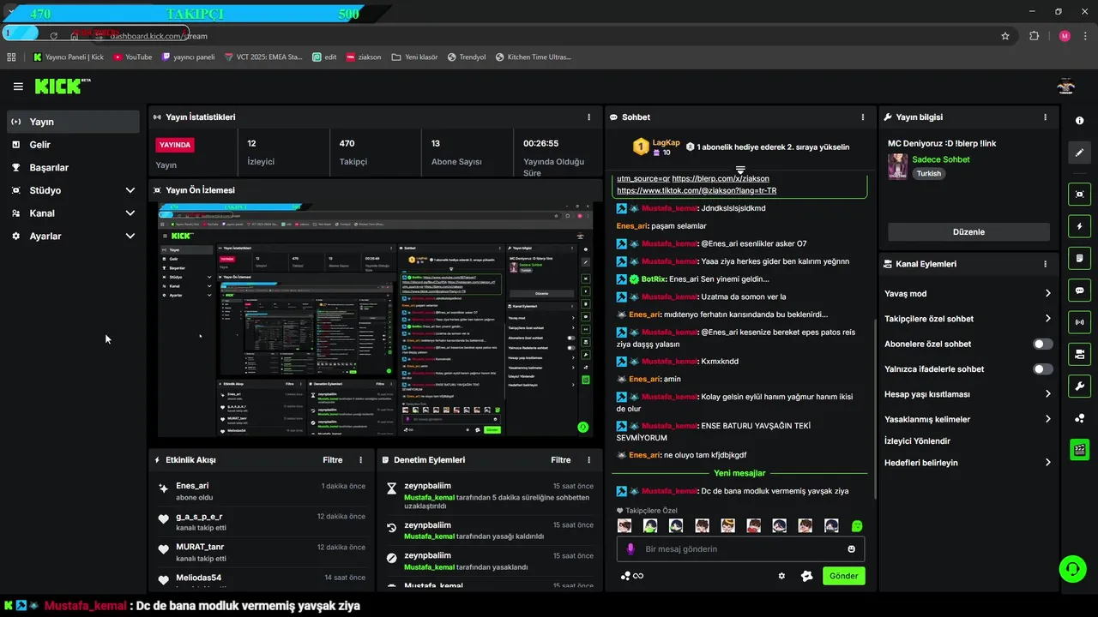Click the green clapperboard clip icon
Screen dimensions: 1098x617
1080,449
